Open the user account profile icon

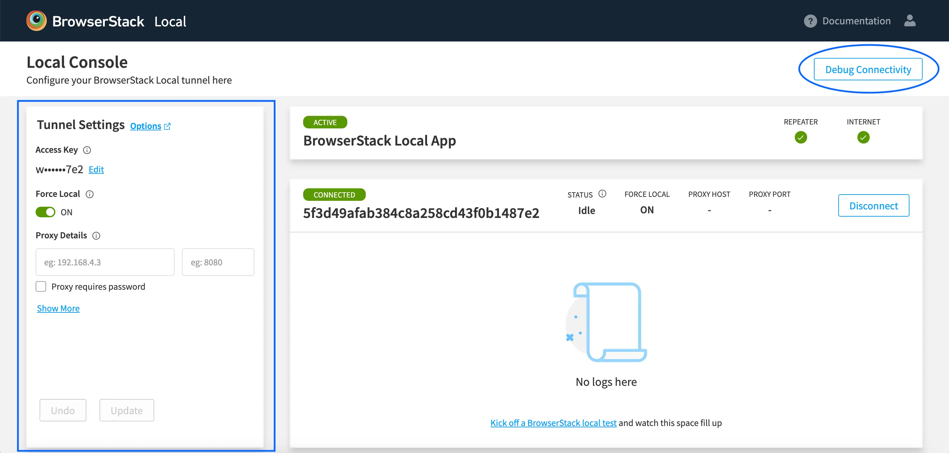pyautogui.click(x=909, y=21)
